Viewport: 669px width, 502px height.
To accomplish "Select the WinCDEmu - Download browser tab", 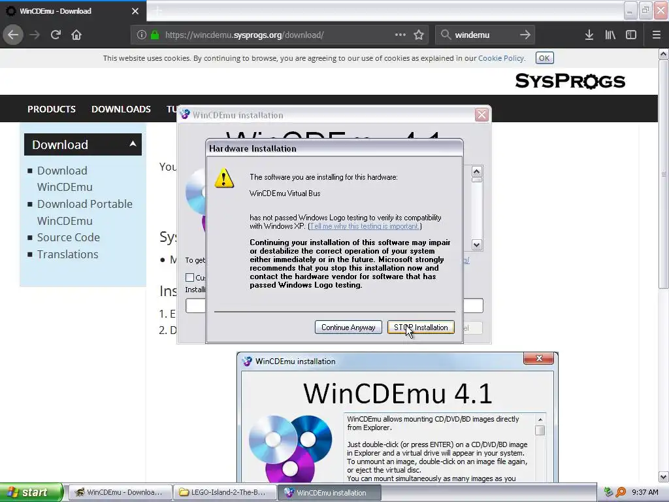I will [x=73, y=11].
